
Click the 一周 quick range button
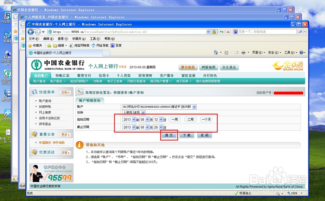point(175,120)
